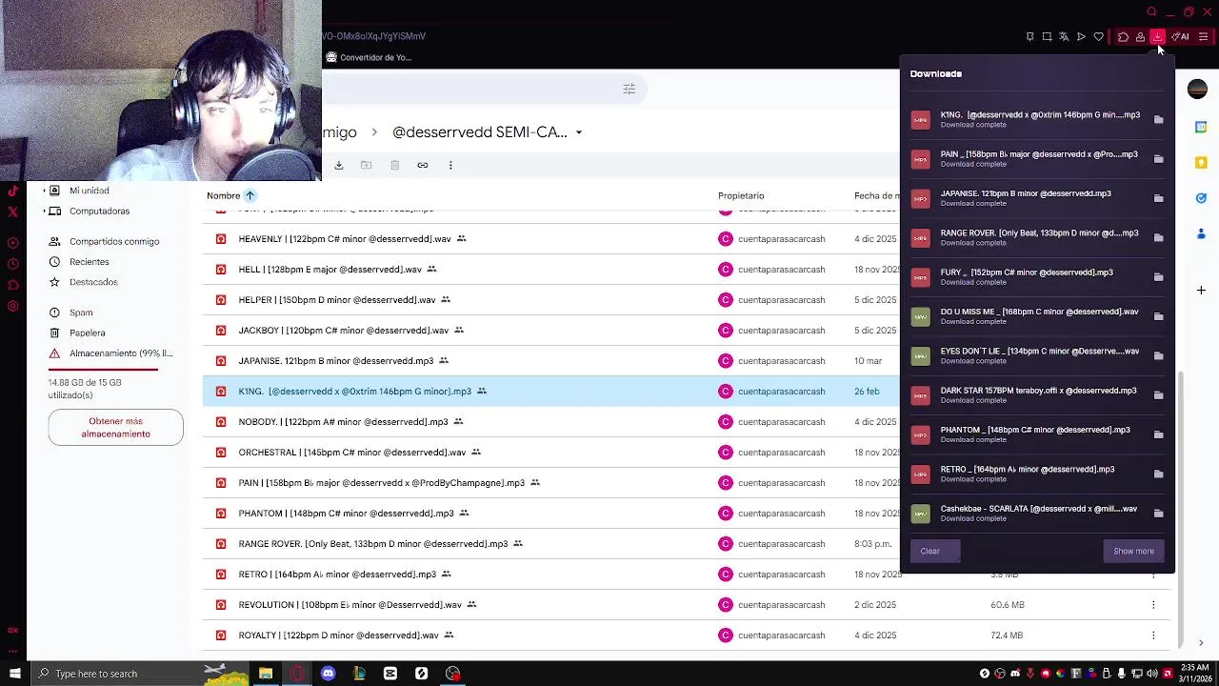The image size is (1219, 686).
Task: Click Drive download icon in folder toolbar
Action: pos(338,165)
